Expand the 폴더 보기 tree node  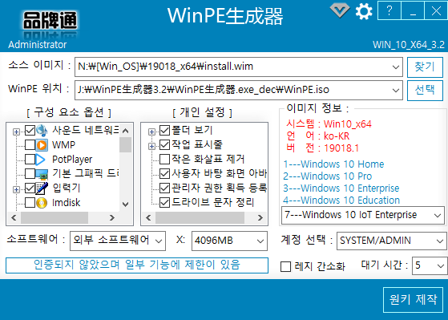click(151, 132)
